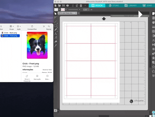Click the bottom-left import tray icon
This screenshot has width=155, height=117.
pyautogui.click(x=55, y=111)
